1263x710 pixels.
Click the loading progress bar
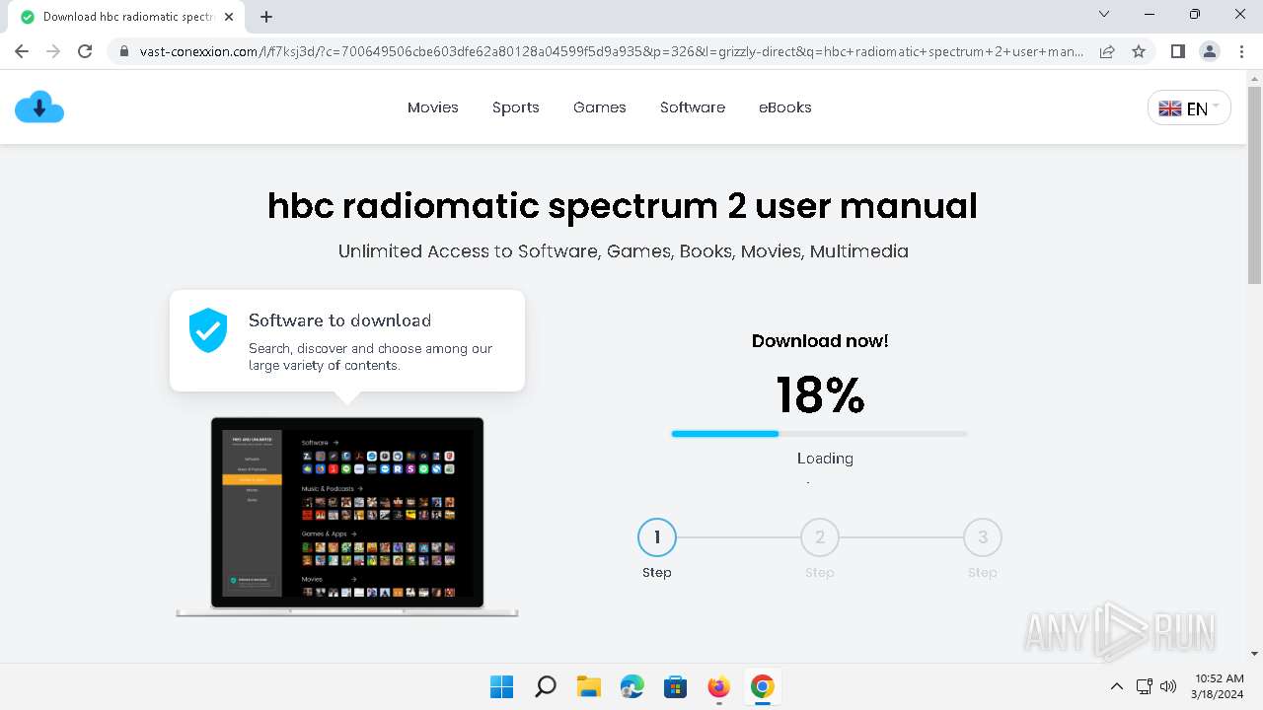(x=819, y=434)
